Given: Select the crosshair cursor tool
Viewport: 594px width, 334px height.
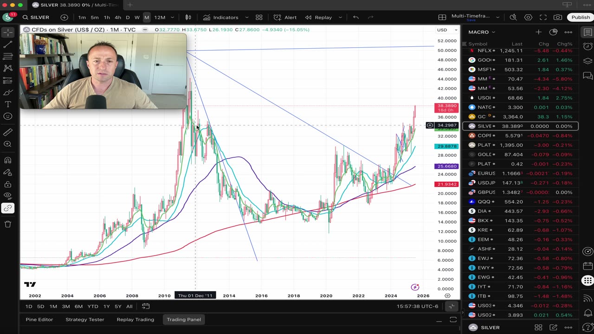Looking at the screenshot, I should tap(7, 32).
